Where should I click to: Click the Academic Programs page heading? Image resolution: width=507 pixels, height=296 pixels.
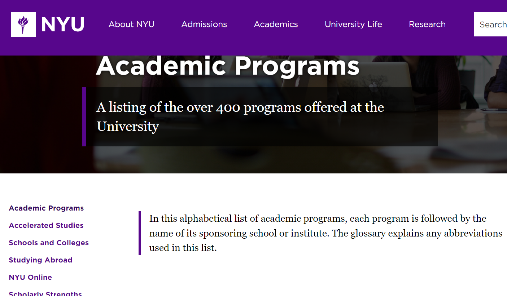pos(228,66)
